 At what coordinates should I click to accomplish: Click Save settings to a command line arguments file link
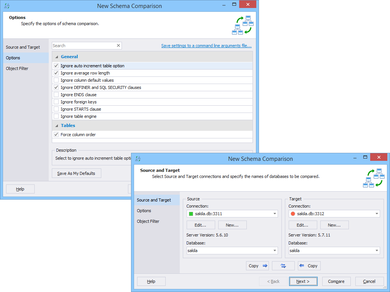[x=206, y=46]
